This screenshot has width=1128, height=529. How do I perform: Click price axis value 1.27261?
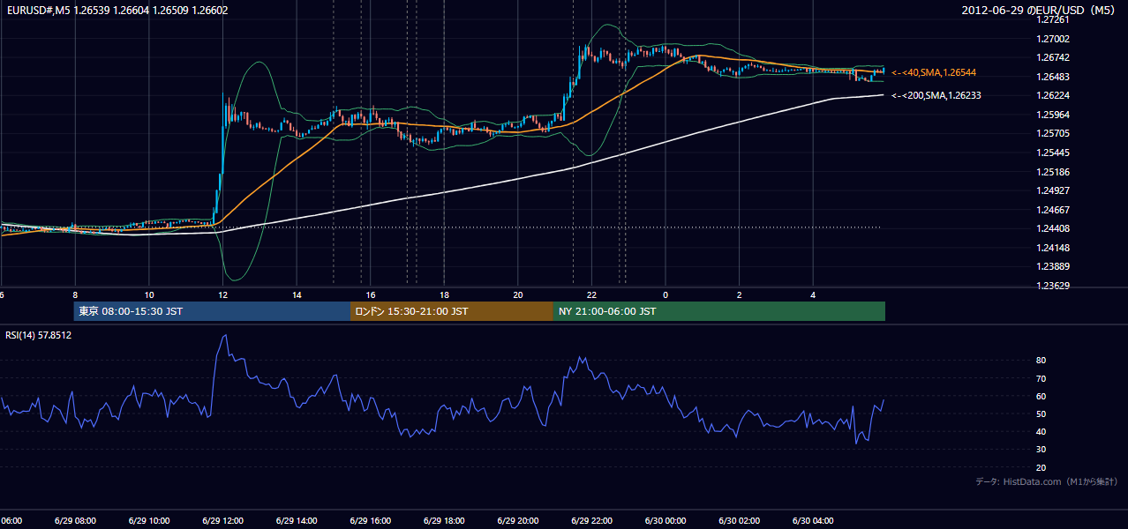tap(1052, 20)
